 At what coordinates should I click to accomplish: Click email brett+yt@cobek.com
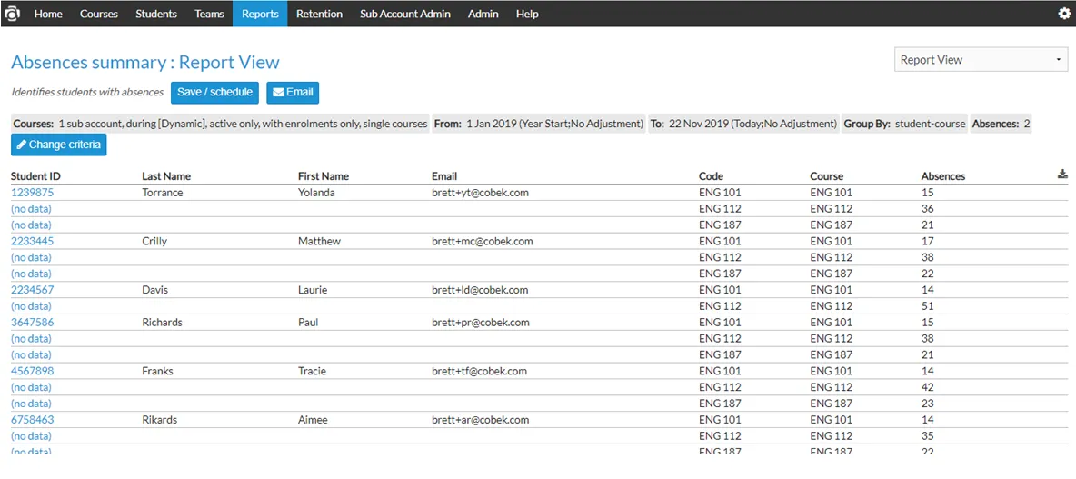(x=481, y=193)
